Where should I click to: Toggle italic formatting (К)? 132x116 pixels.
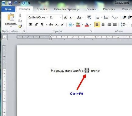[36, 25]
